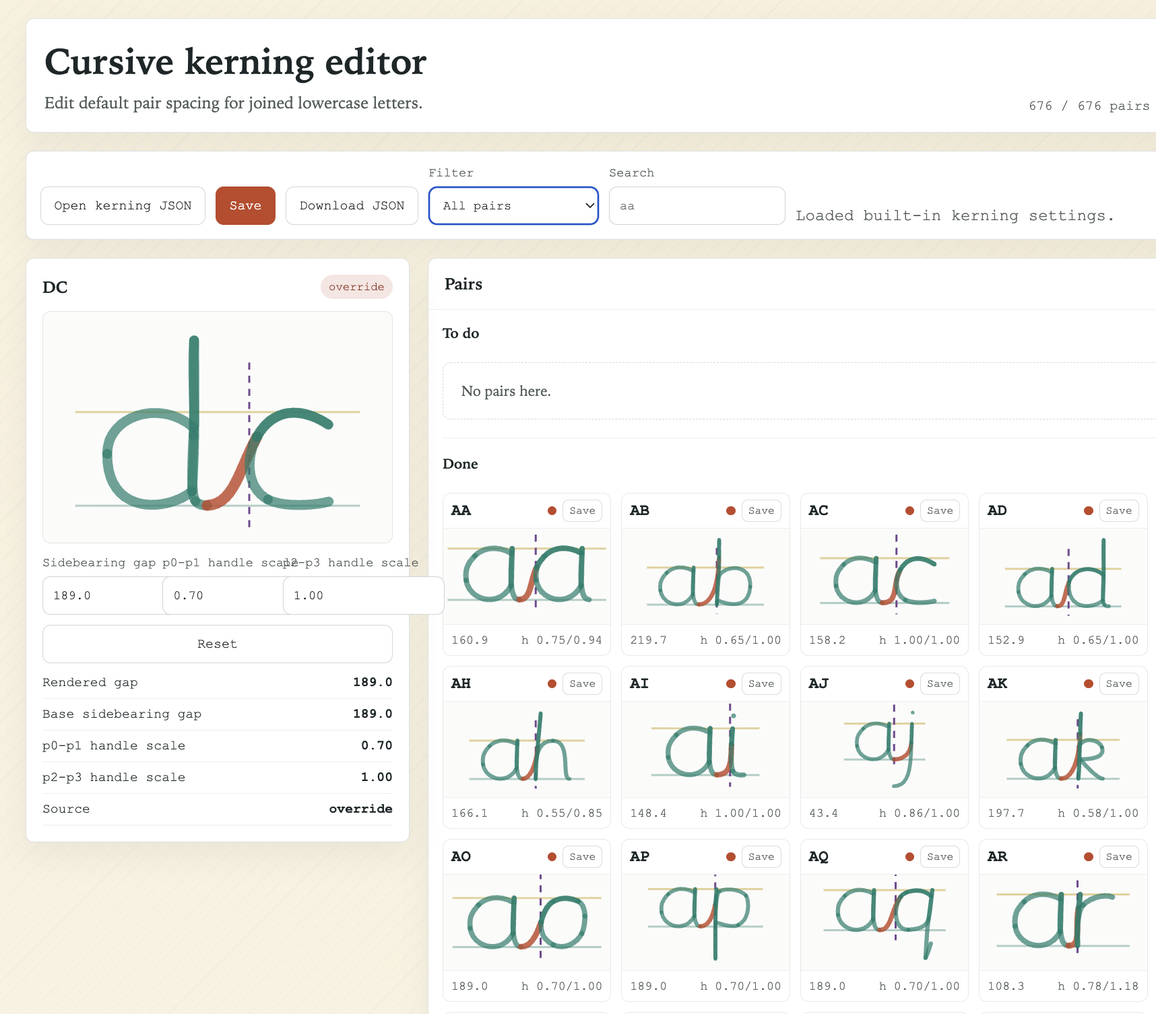Click the red status dot on AO card
Viewport: 1156px width, 1014px height.
(552, 857)
